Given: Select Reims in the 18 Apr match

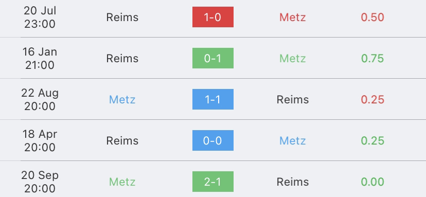Looking at the screenshot, I should coord(122,140).
